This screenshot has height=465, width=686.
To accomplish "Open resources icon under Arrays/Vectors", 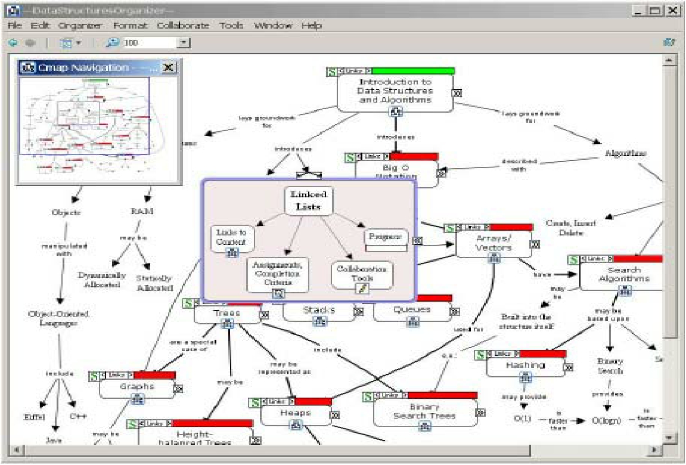I will [x=494, y=259].
